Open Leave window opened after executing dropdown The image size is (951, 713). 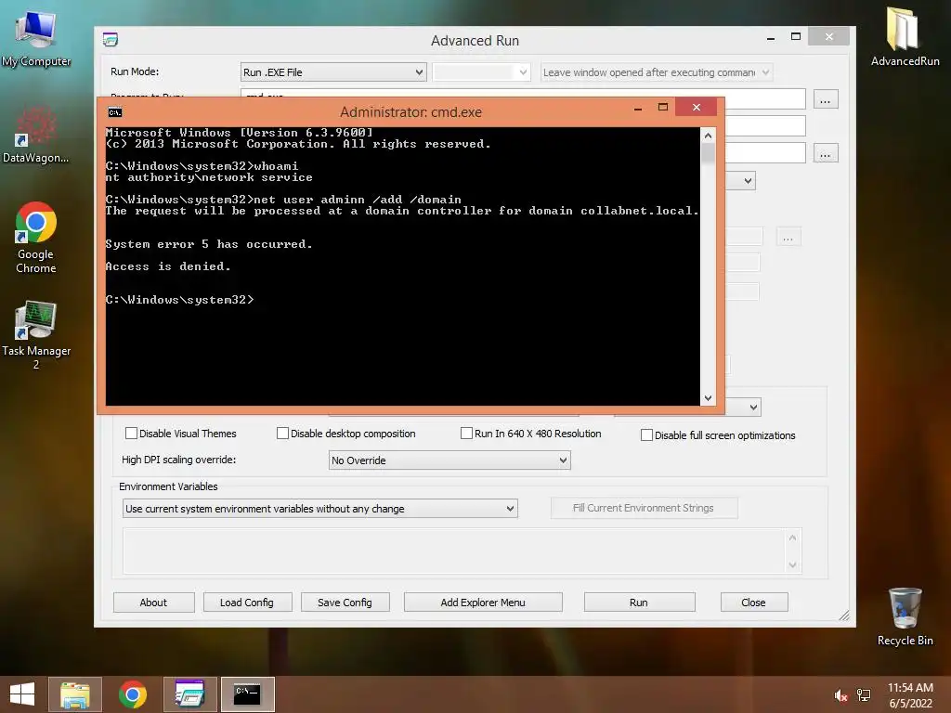[x=657, y=72]
